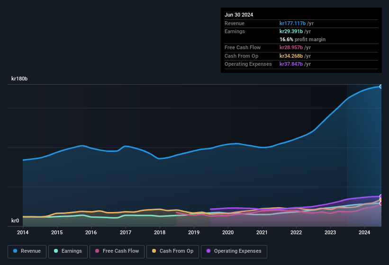Toggle the Earnings series legend button

point(68,251)
